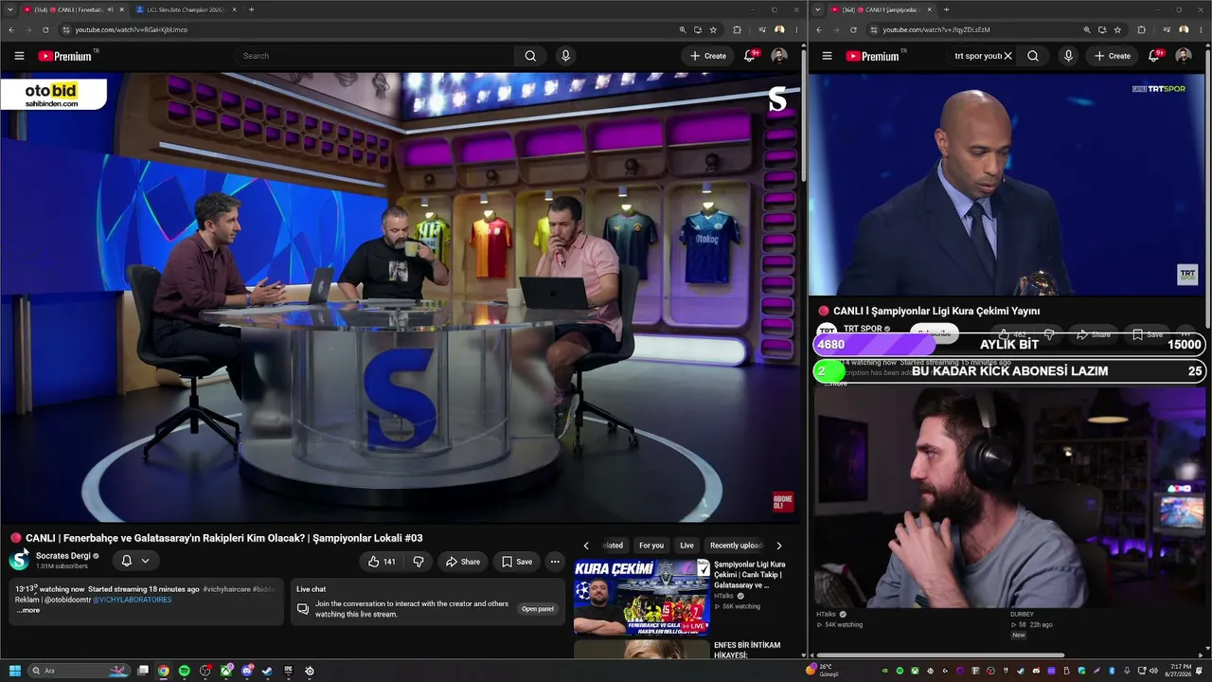Screen dimensions: 1212x682
Task: Open notifications bell in left YouTube window
Action: (x=749, y=56)
